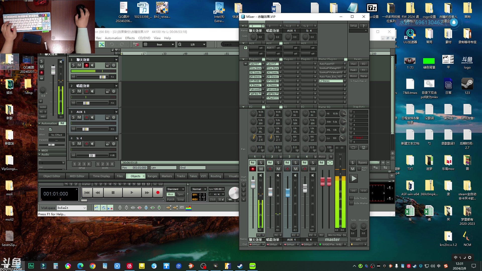This screenshot has width=482, height=271.
Task: Toggle the Loop button in transport
Action: tap(181, 200)
